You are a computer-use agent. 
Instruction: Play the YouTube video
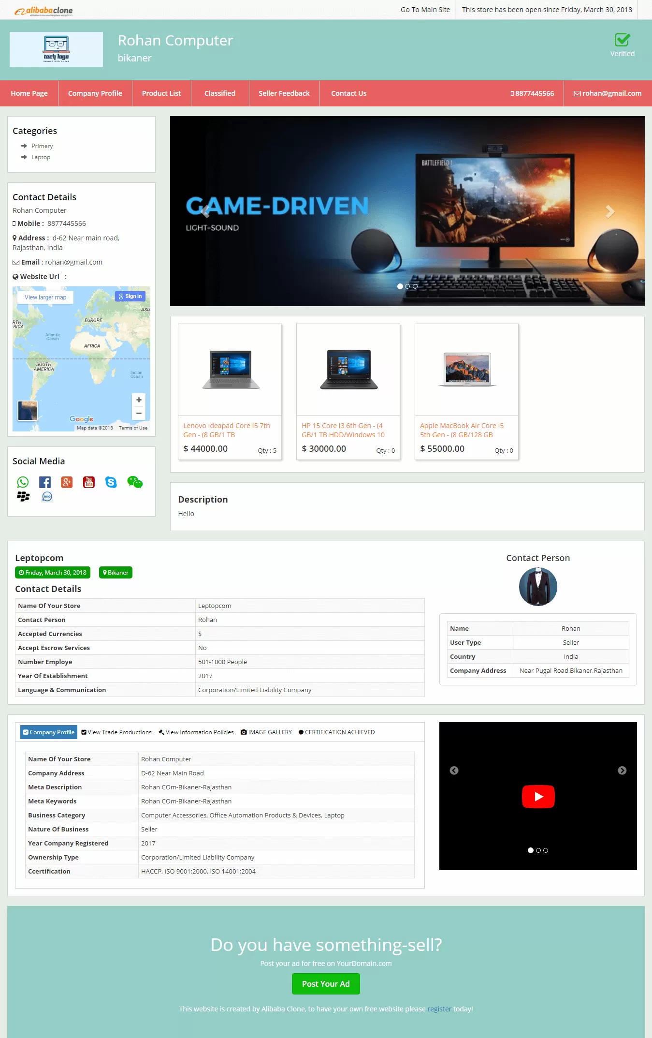[538, 796]
